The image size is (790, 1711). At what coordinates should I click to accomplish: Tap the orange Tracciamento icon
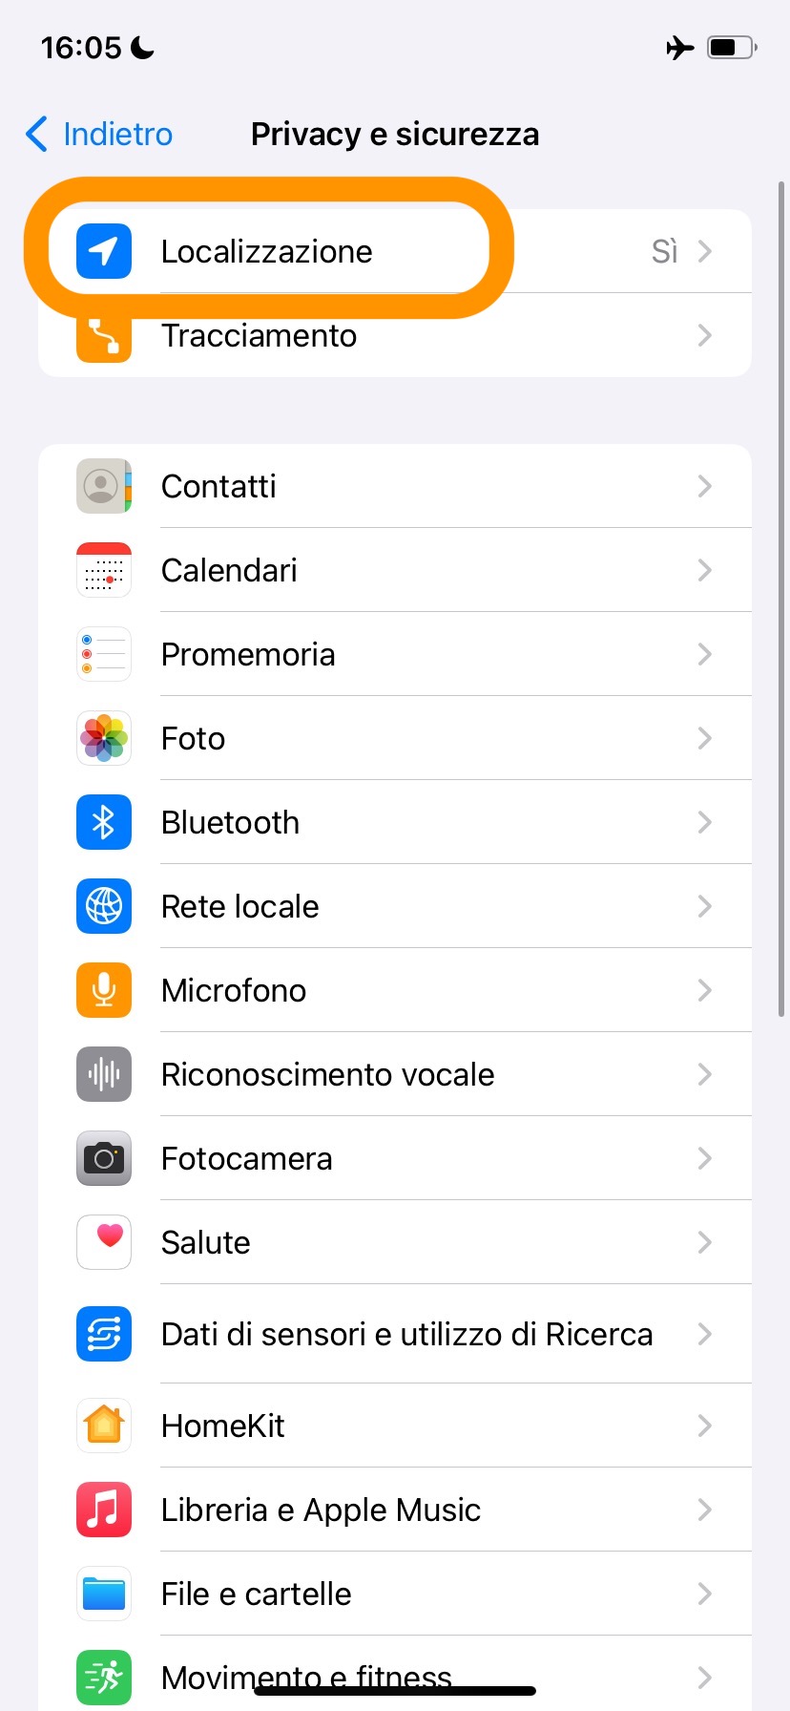coord(104,337)
